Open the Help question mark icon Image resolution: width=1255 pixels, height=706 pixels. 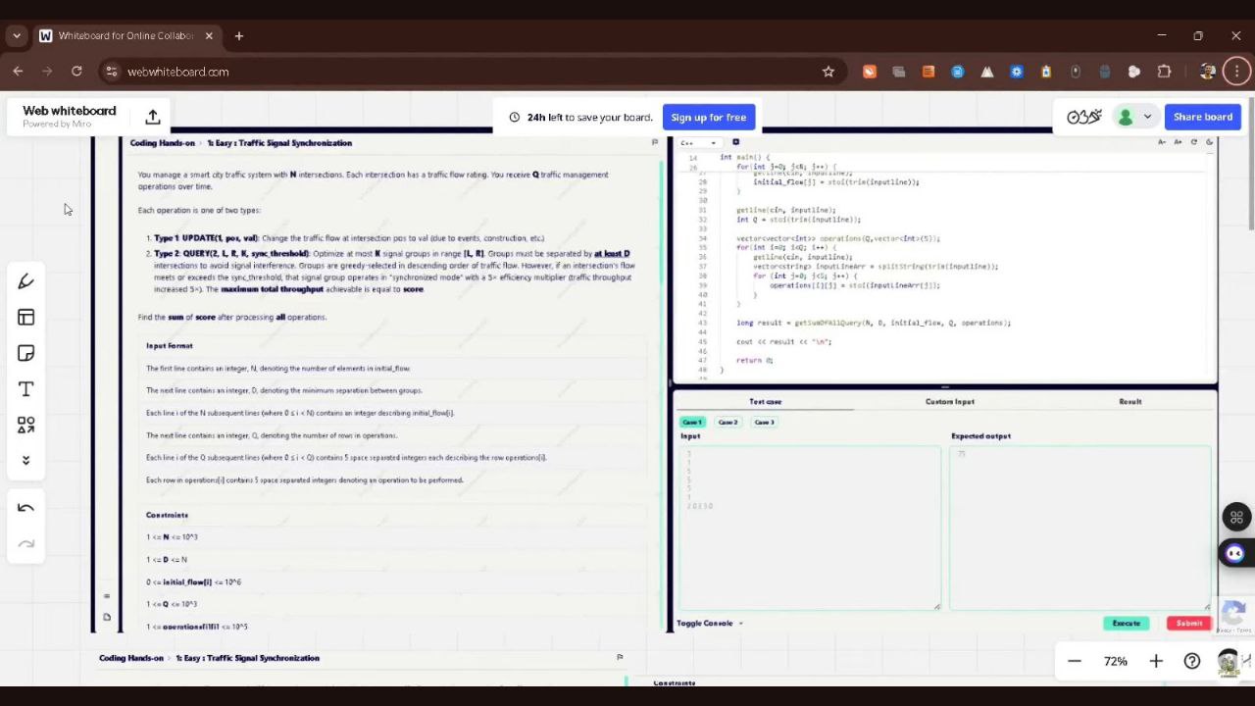tap(1192, 661)
